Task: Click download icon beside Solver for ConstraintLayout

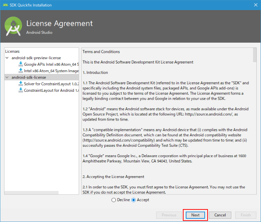Action: coord(21,84)
